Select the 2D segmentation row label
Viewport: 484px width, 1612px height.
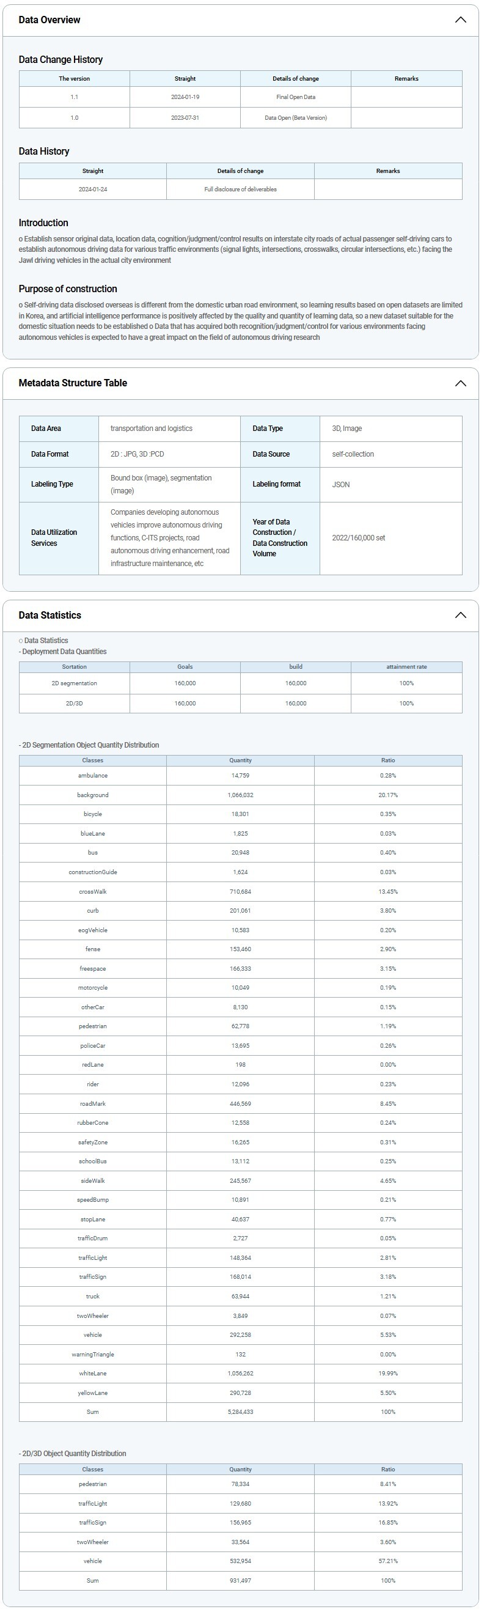coord(75,683)
